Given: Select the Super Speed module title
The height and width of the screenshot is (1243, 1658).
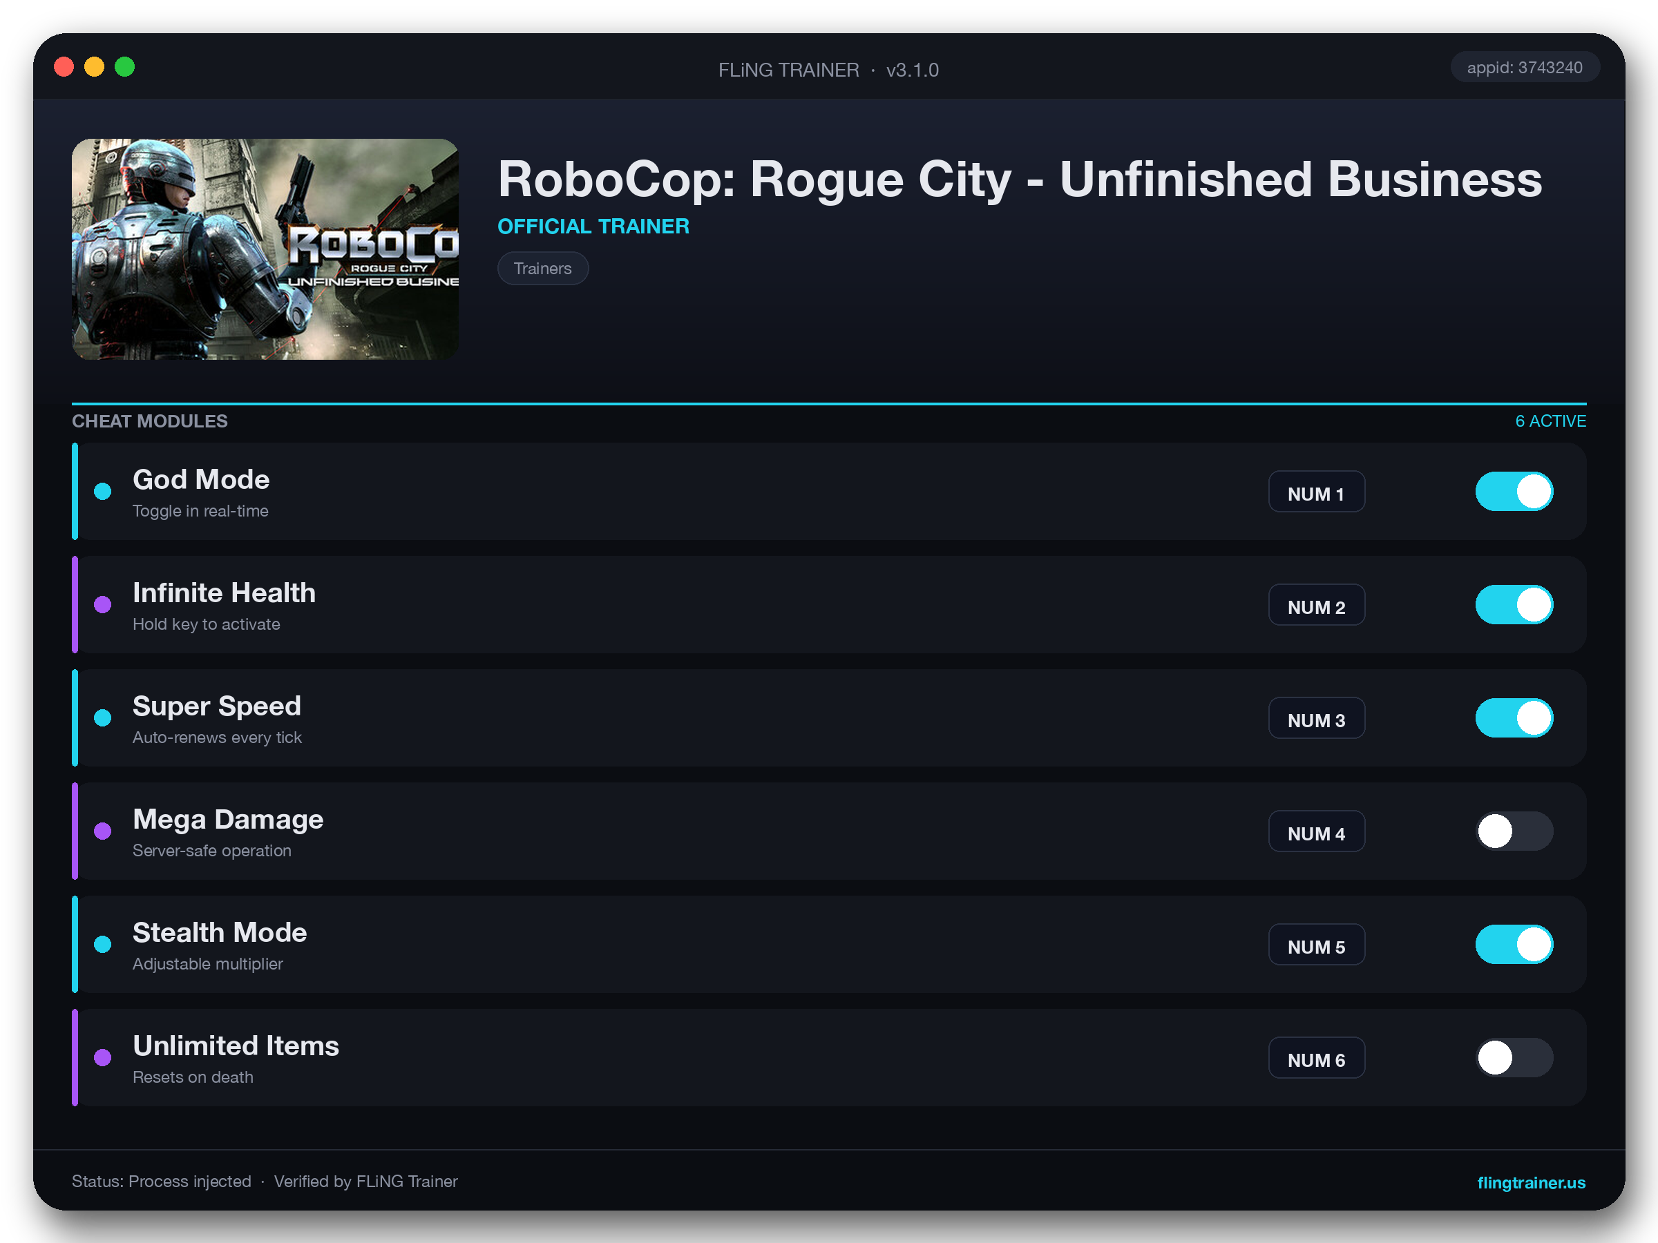Looking at the screenshot, I should pos(217,706).
